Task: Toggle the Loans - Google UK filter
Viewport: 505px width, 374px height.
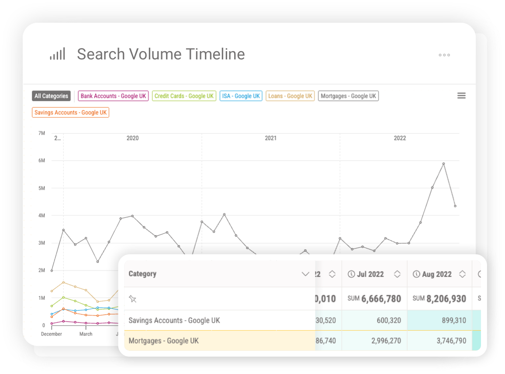Action: [290, 96]
